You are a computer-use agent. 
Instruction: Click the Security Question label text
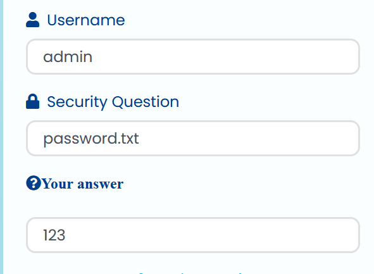coord(113,102)
